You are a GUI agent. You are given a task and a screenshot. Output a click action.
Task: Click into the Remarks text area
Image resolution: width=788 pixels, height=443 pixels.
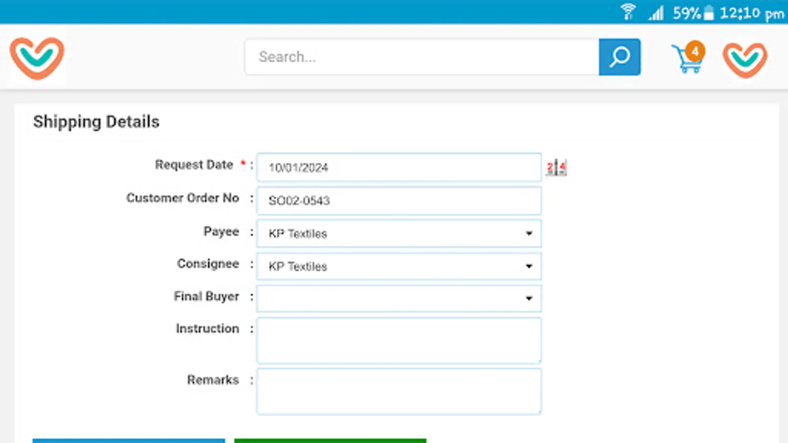[x=399, y=392]
